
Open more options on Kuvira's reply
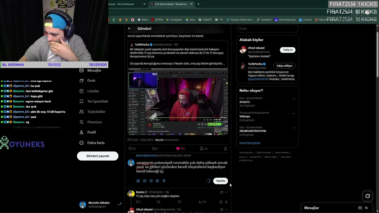pos(226,192)
